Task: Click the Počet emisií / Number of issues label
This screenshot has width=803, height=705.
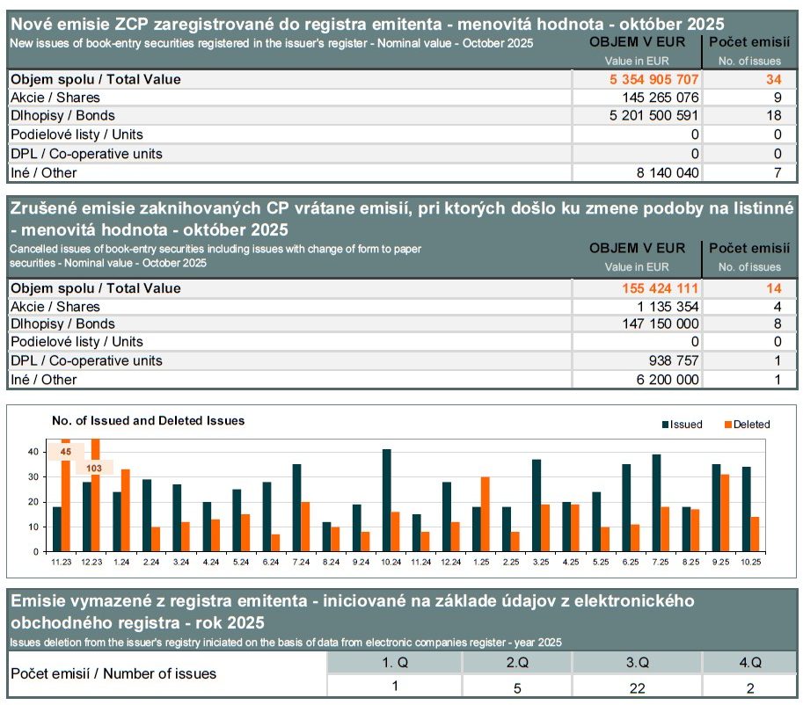Action: pos(113,674)
